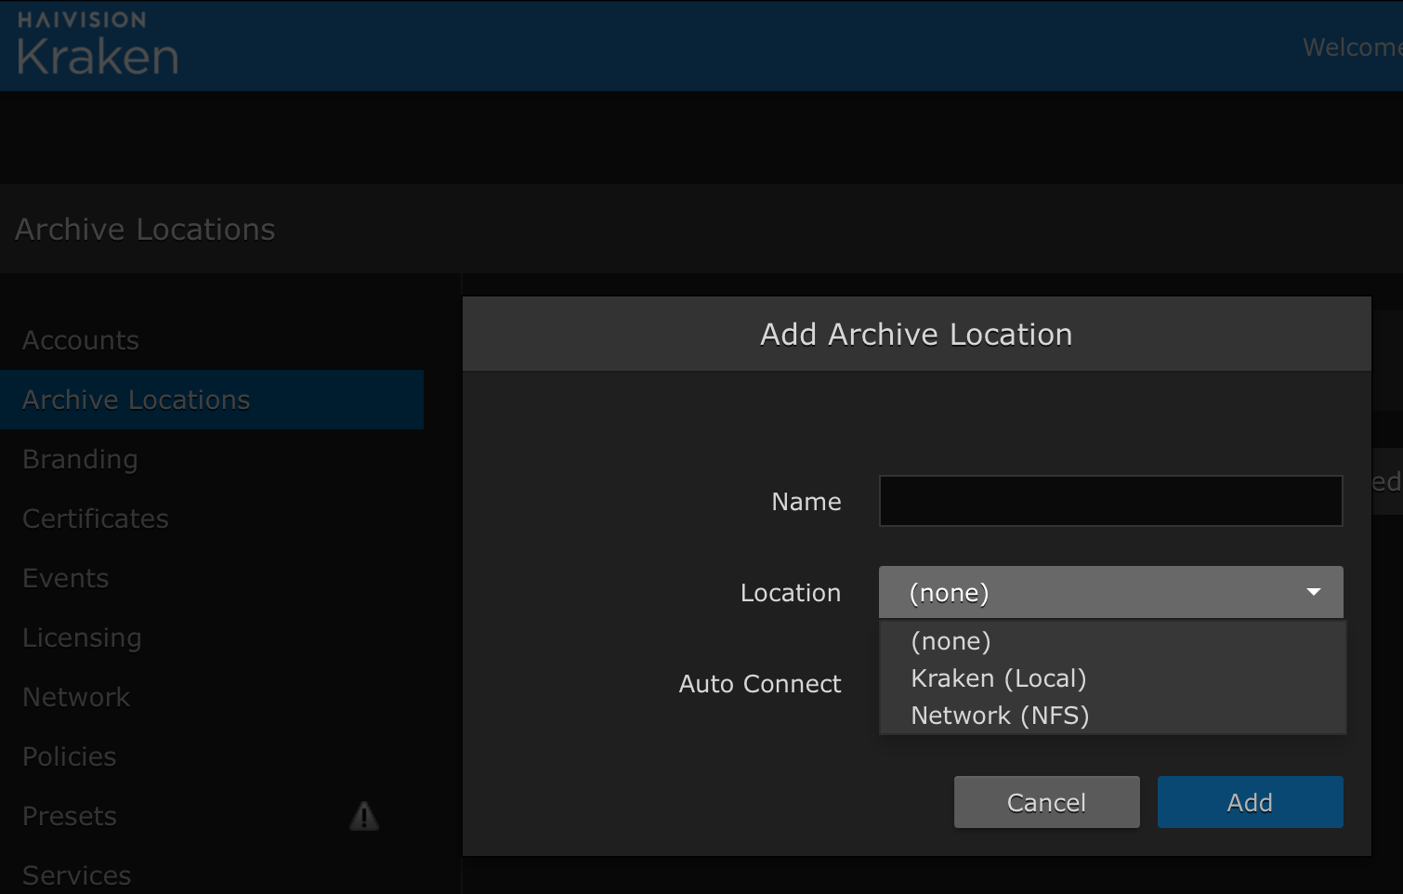Choose Network (NFS) location option
Viewport: 1403px width, 894px height.
point(999,716)
